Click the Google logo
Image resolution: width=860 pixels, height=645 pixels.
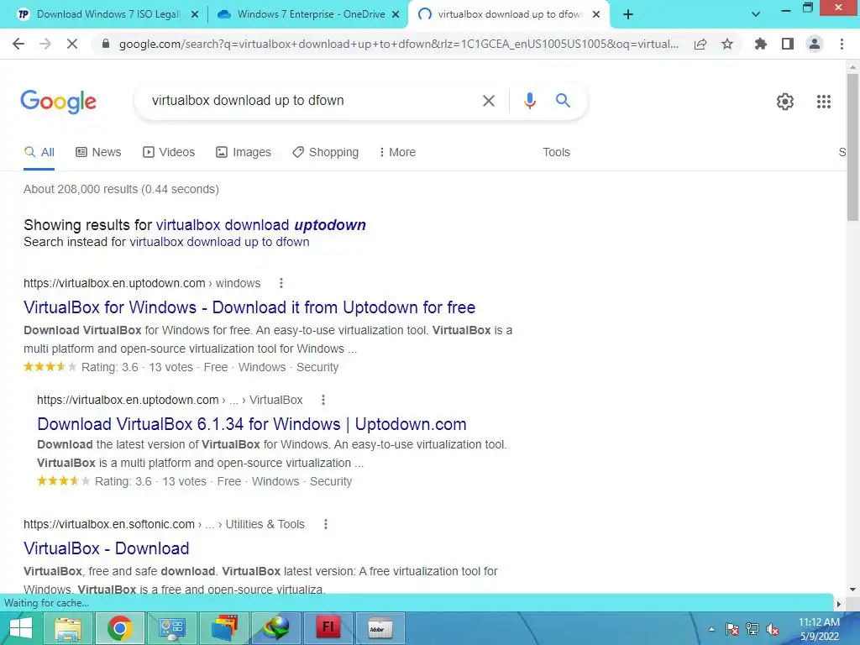pyautogui.click(x=59, y=102)
